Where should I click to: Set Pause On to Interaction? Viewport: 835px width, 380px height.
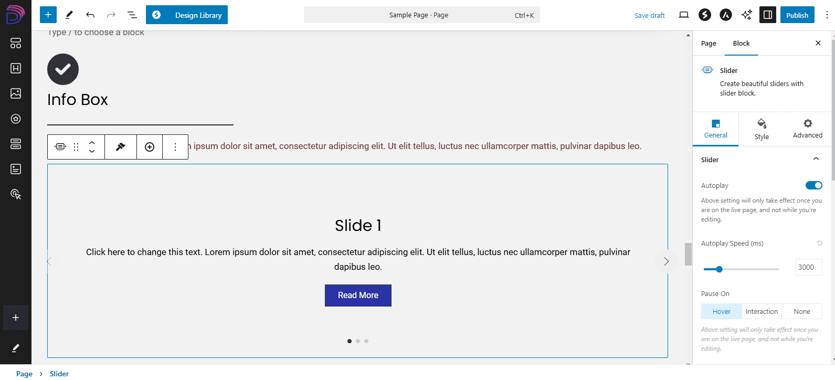pyautogui.click(x=762, y=311)
